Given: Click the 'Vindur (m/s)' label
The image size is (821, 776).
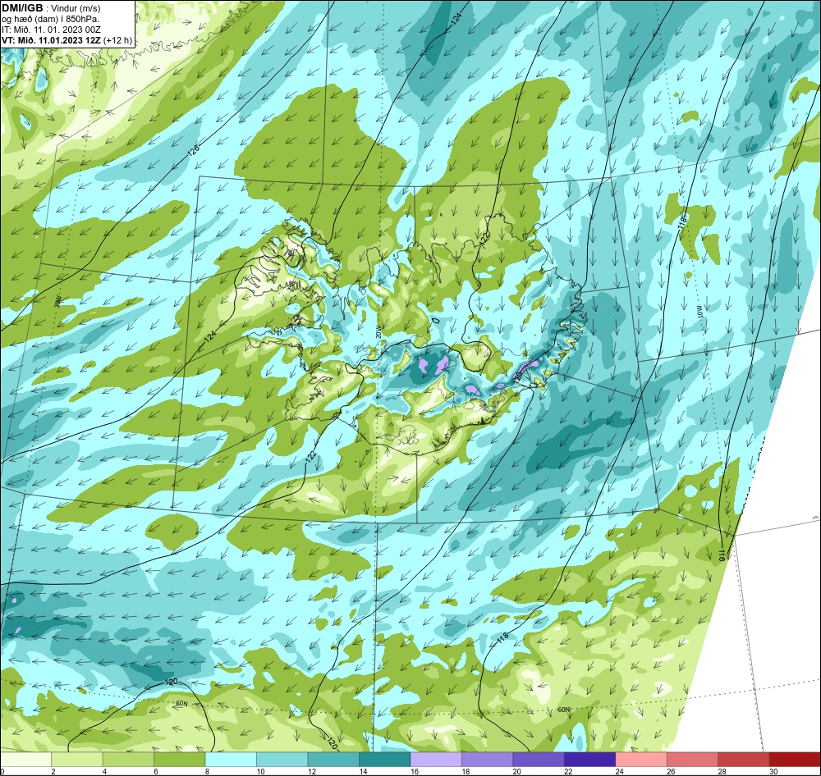Looking at the screenshot, I should point(76,8).
